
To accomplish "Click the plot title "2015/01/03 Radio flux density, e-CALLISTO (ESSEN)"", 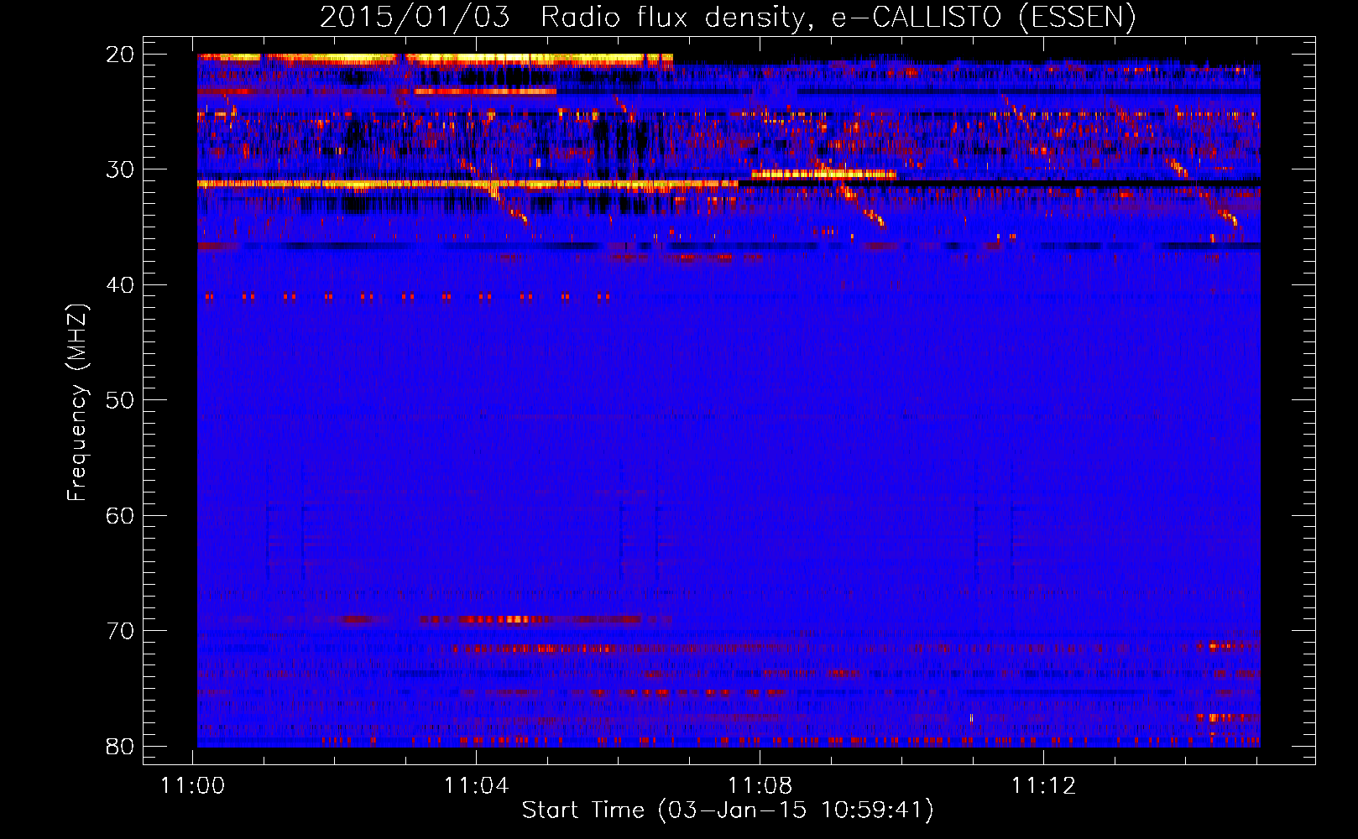I will click(728, 18).
